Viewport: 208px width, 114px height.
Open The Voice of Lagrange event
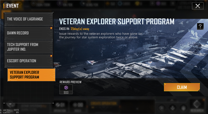29,19
